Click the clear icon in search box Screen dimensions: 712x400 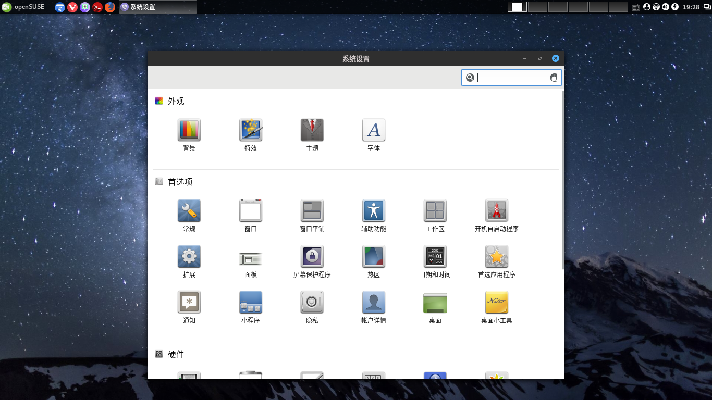(554, 78)
